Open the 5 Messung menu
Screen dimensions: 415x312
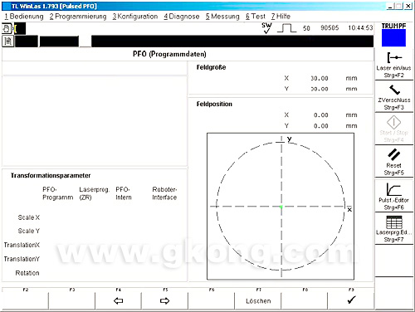[222, 17]
